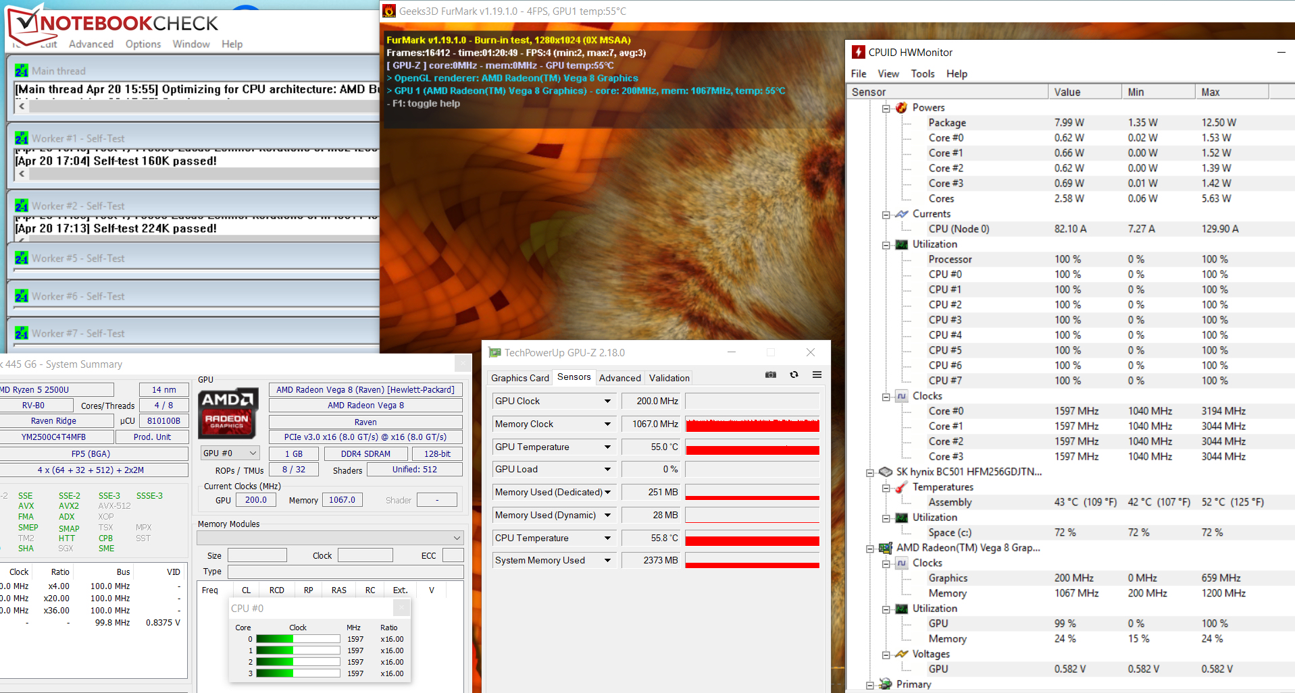Click the GPU Clocks icon under Vega 8
Screen dimensions: 1295x693
pos(901,563)
